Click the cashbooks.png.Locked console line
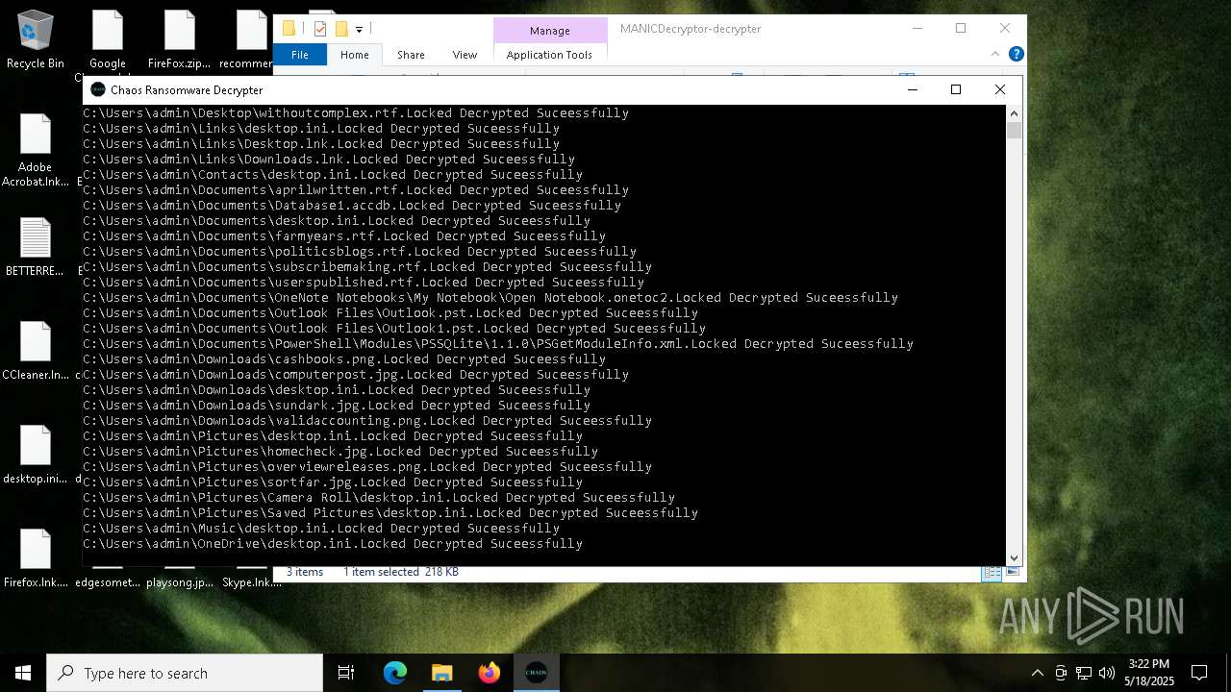The height and width of the screenshot is (692, 1231). [344, 358]
